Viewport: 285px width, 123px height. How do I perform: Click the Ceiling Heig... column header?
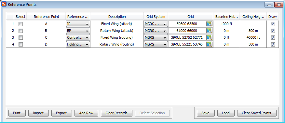[x=253, y=17]
